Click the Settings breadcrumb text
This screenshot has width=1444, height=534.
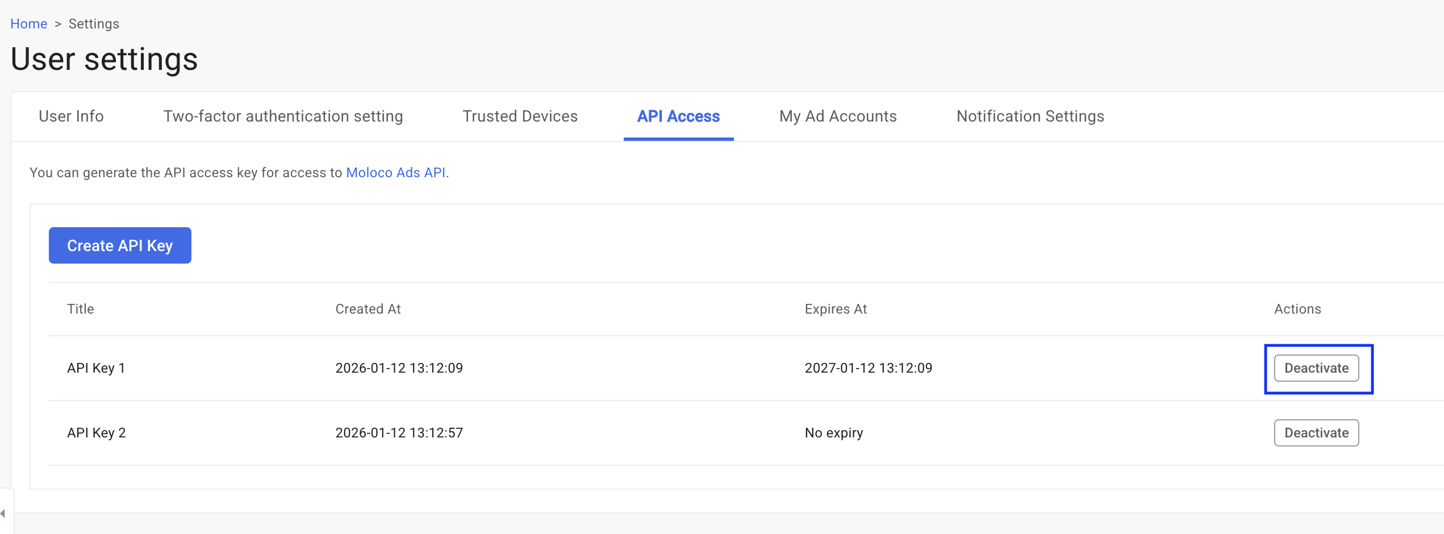point(94,24)
